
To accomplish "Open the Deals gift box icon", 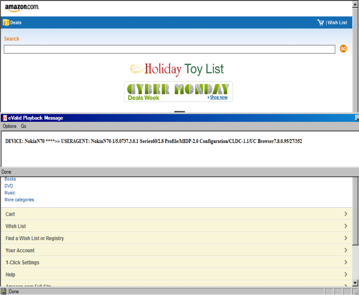I will (6, 22).
